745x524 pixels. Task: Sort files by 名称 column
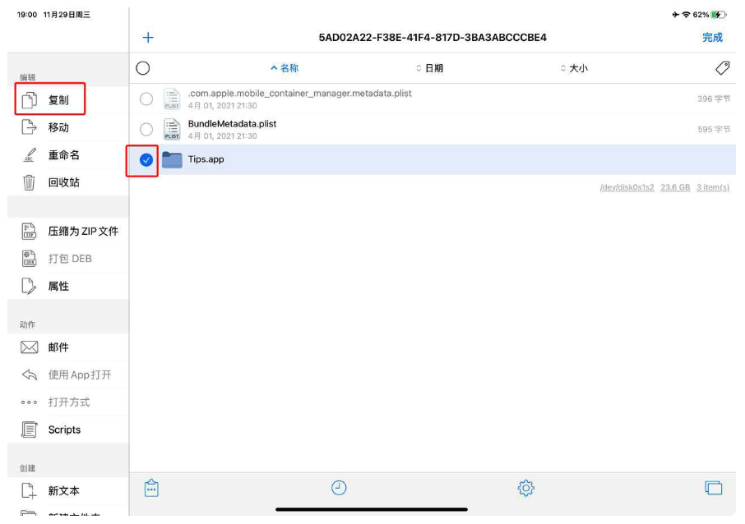point(285,68)
